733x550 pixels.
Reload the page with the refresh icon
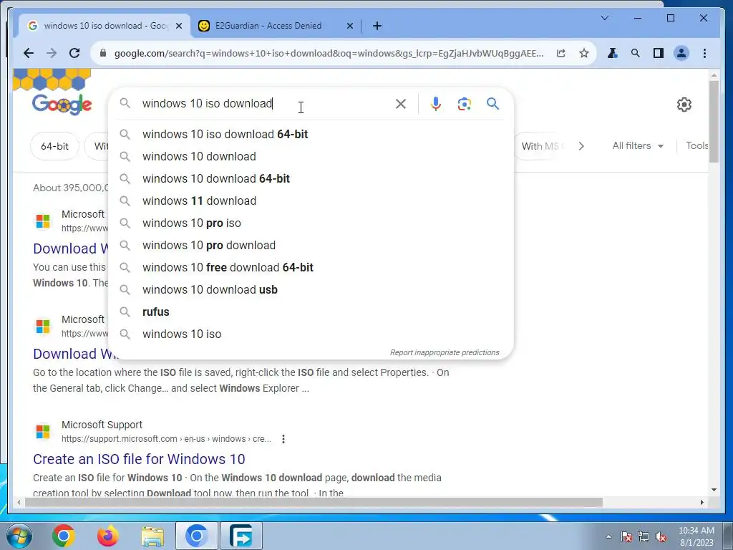click(x=74, y=53)
